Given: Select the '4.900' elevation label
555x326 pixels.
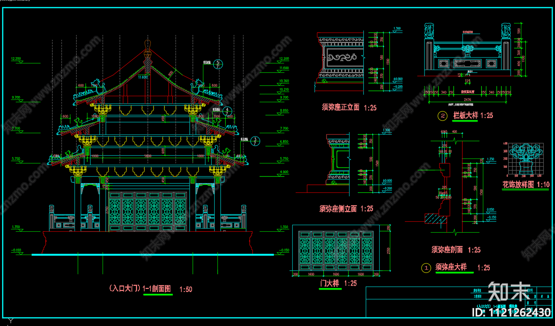Looking at the screenshot, I should click(284, 172).
